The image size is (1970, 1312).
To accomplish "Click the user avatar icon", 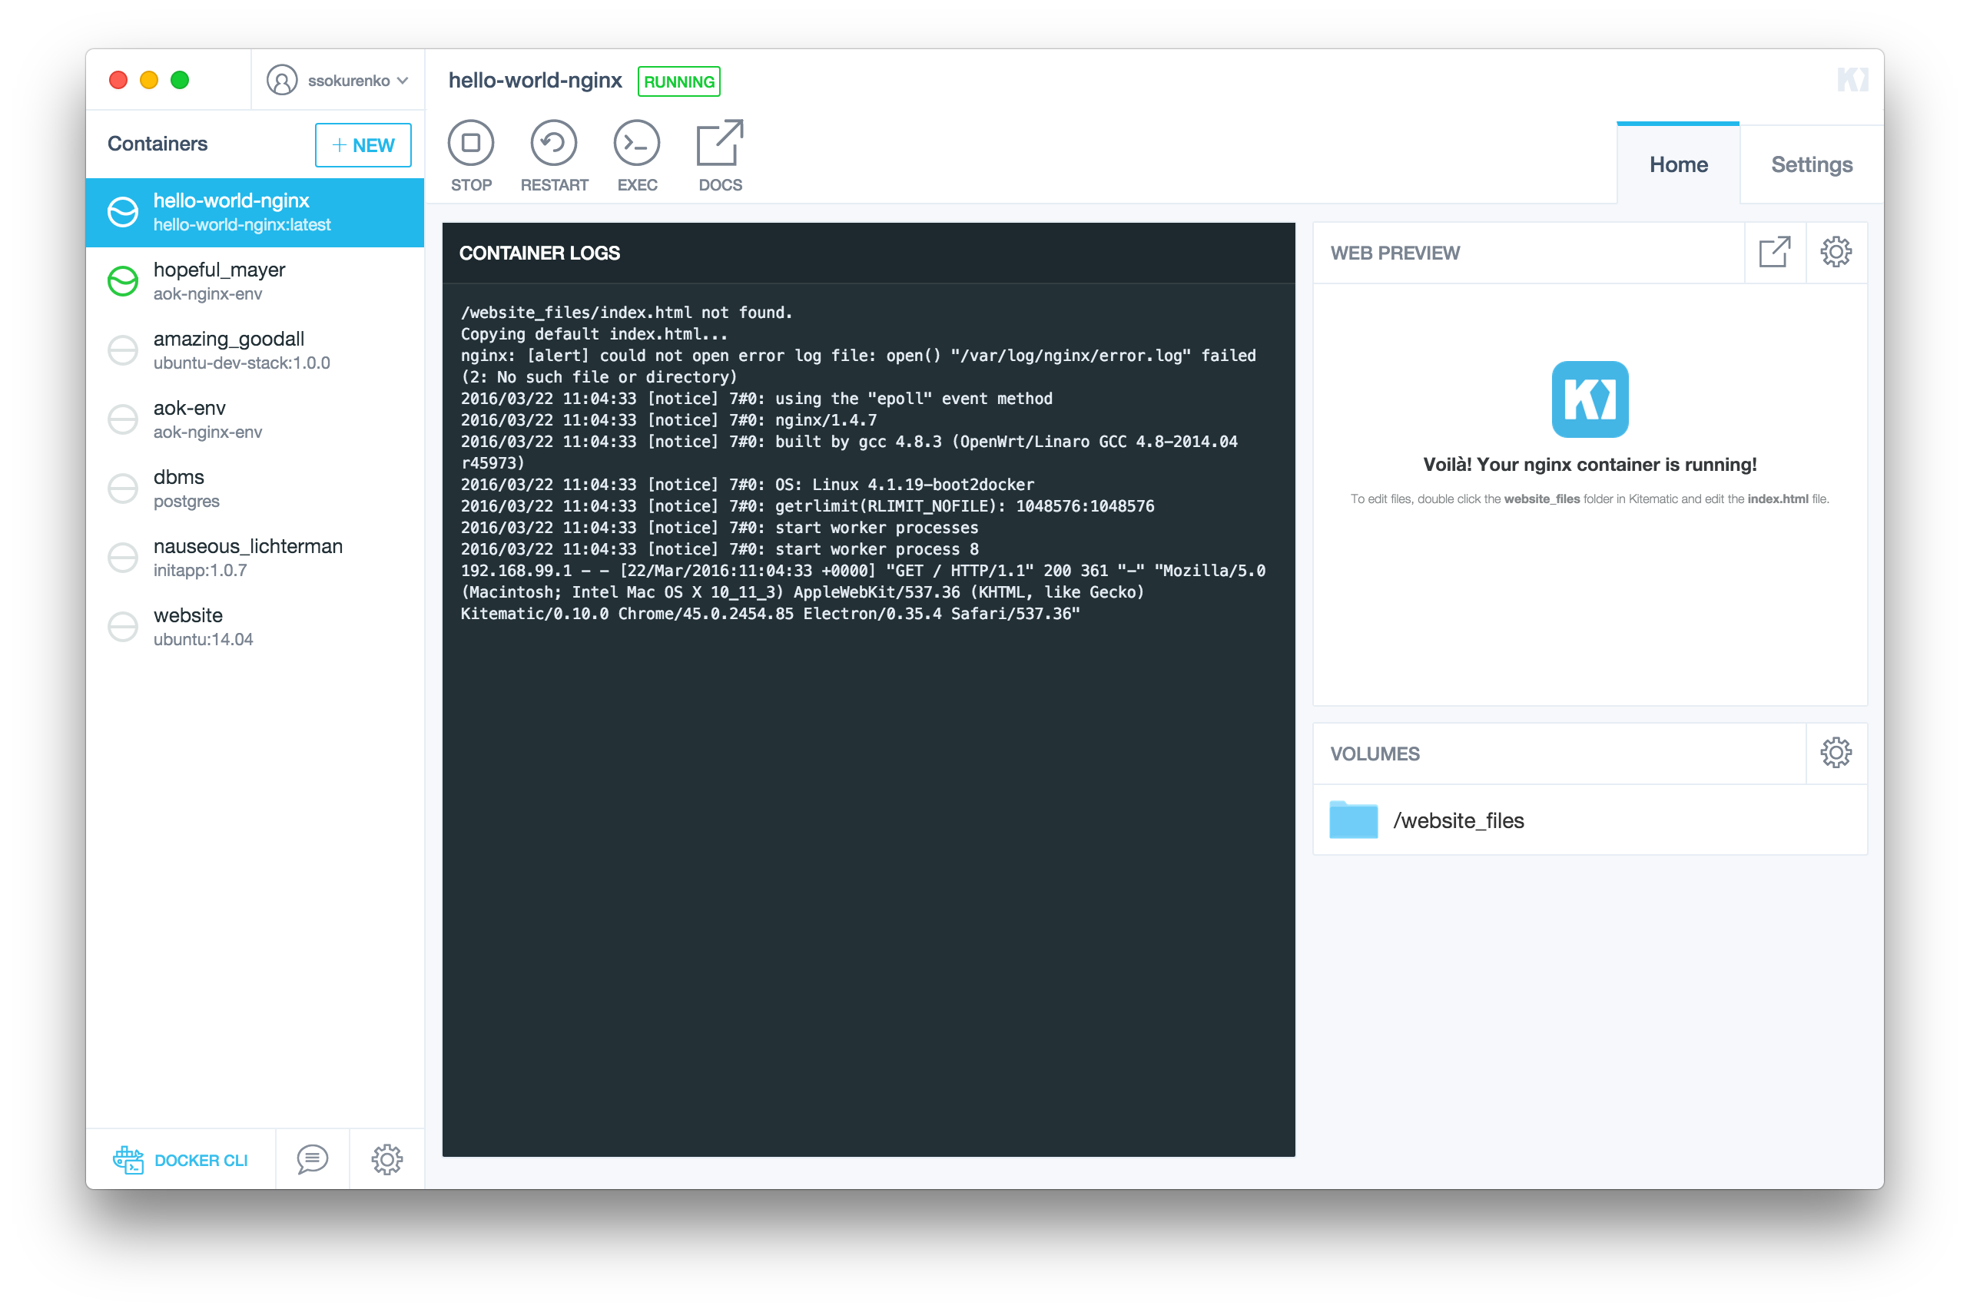I will click(x=282, y=81).
